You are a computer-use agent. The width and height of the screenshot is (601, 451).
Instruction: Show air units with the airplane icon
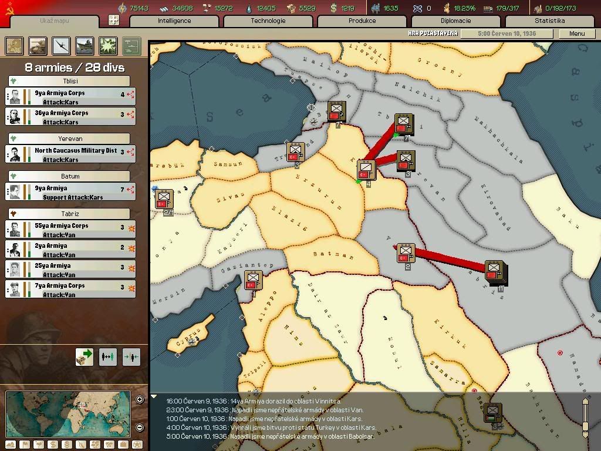pos(61,46)
